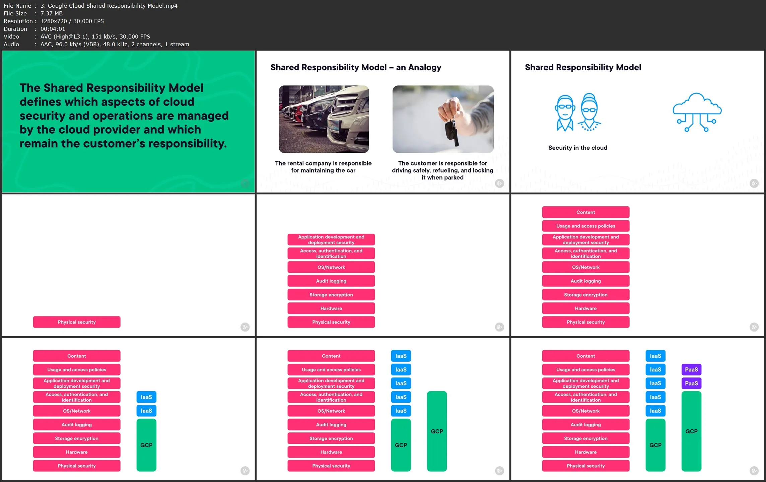Click the File Size 7.37 MB line
766x482 pixels.
[x=33, y=13]
